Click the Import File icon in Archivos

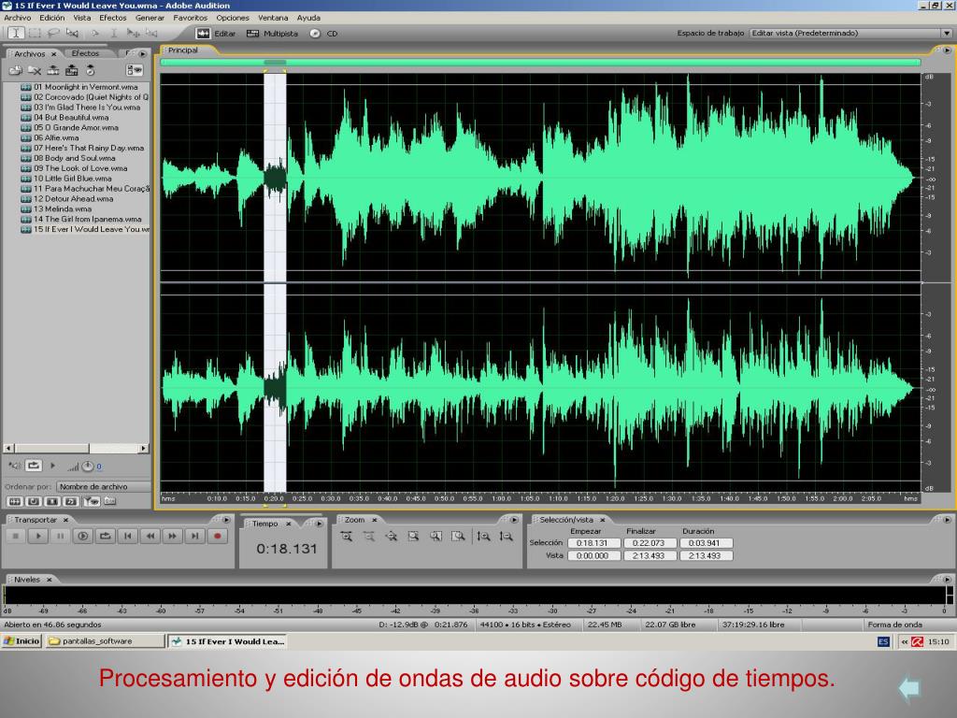pyautogui.click(x=16, y=71)
